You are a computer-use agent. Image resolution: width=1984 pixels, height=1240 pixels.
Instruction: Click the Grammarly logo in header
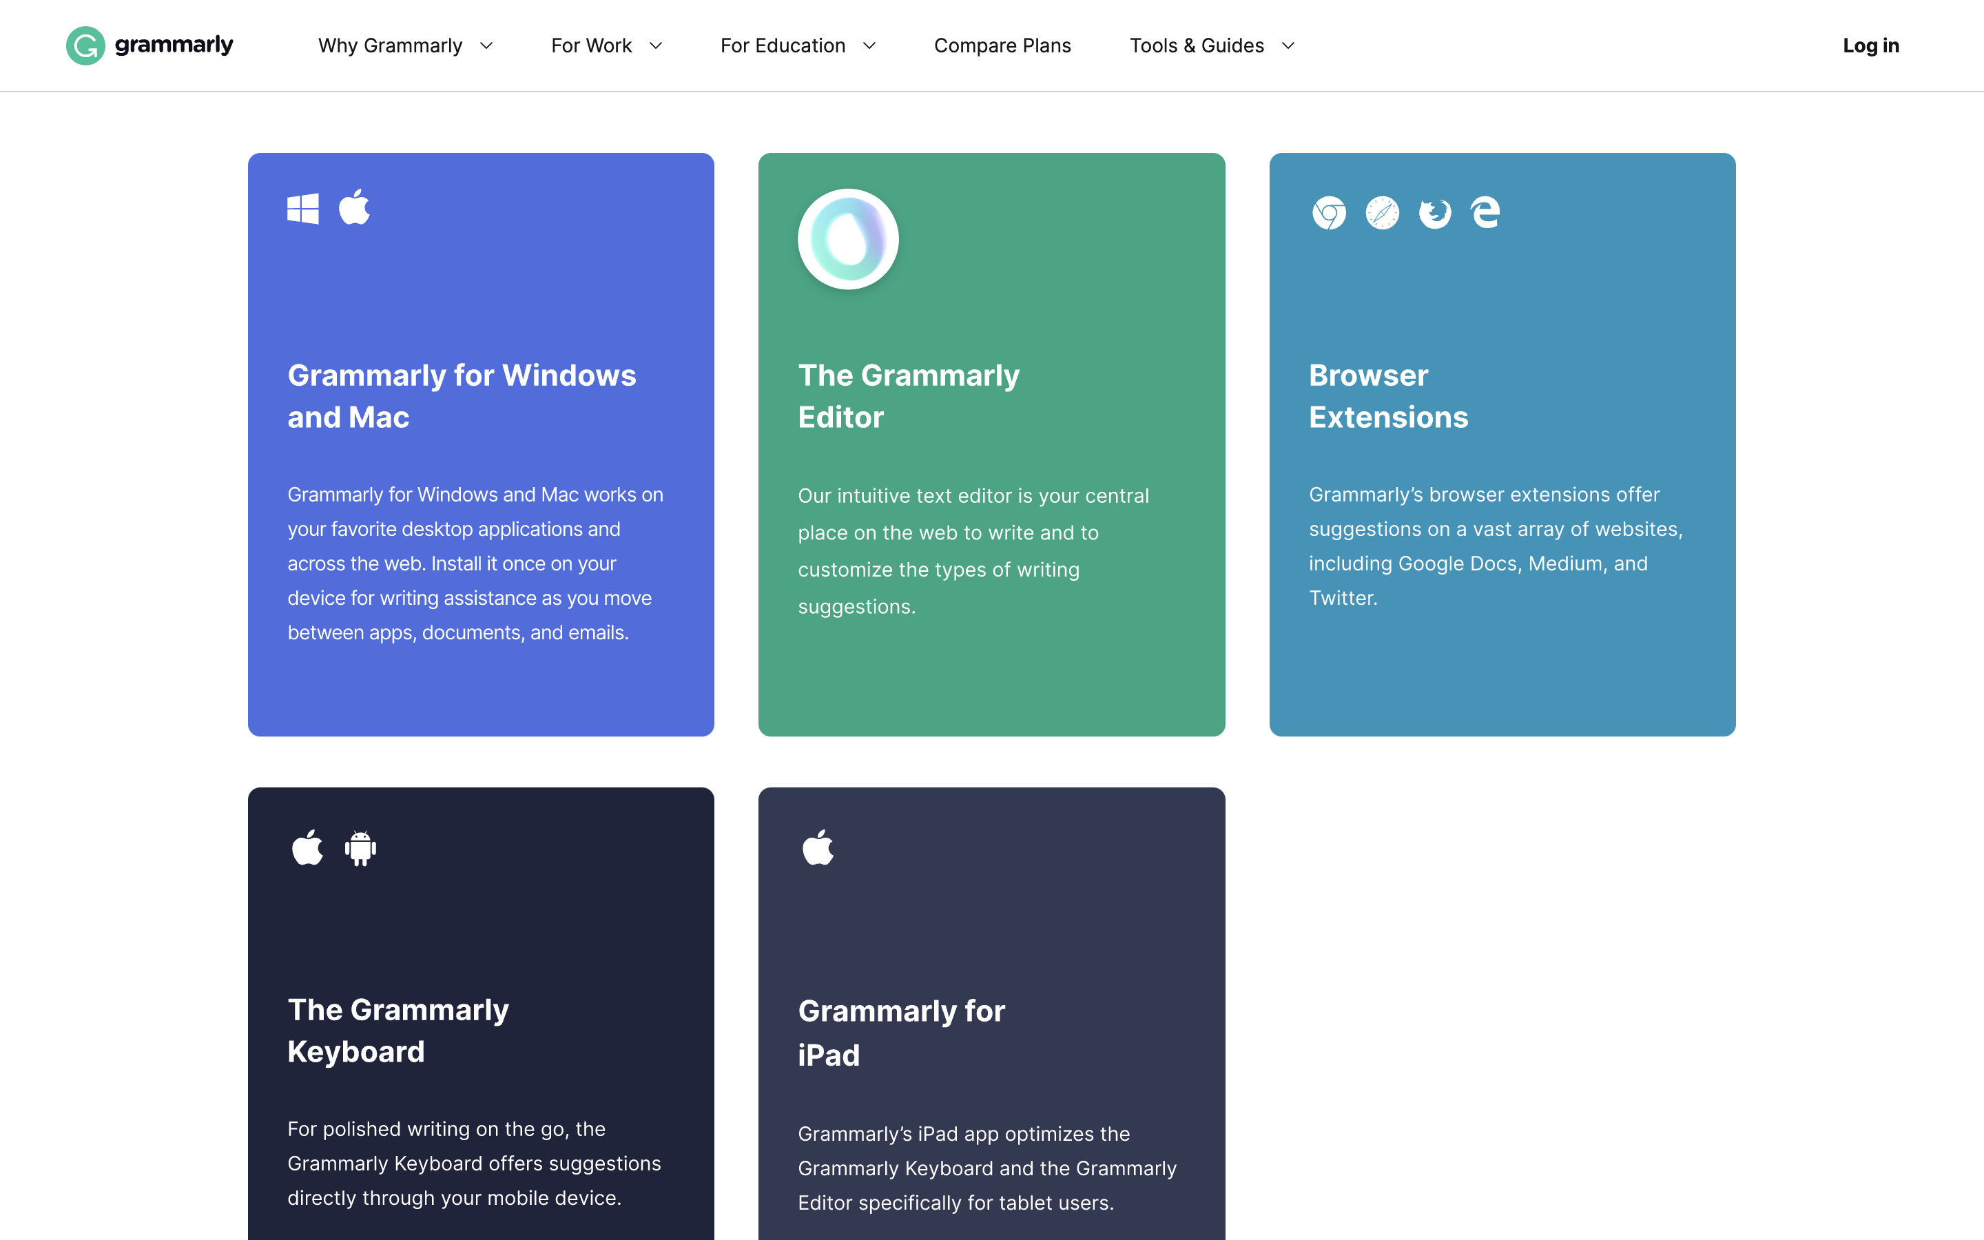[x=150, y=45]
